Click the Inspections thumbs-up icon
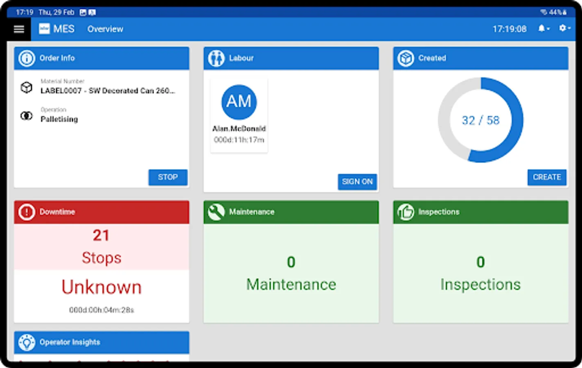 click(x=406, y=212)
